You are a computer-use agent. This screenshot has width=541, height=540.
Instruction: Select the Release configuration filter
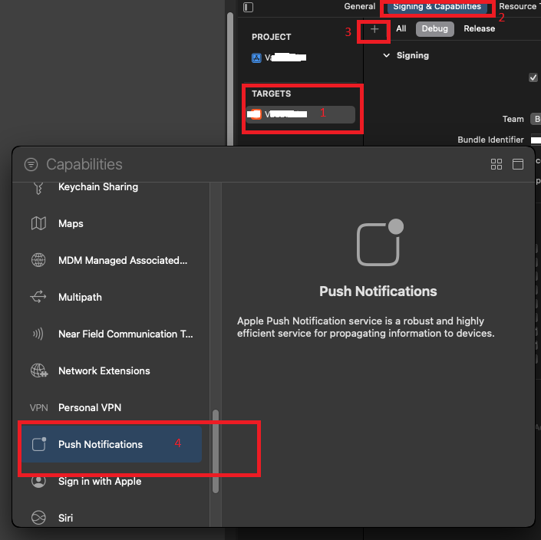click(480, 28)
